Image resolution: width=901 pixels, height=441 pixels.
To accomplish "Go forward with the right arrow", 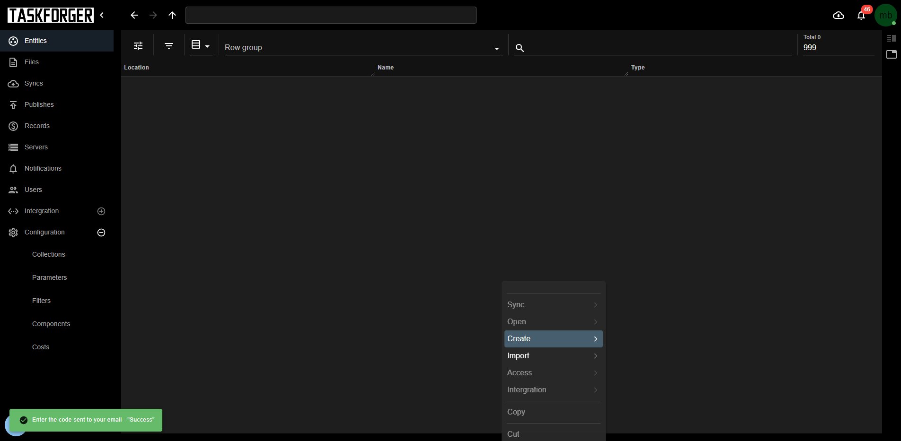I will coord(153,15).
